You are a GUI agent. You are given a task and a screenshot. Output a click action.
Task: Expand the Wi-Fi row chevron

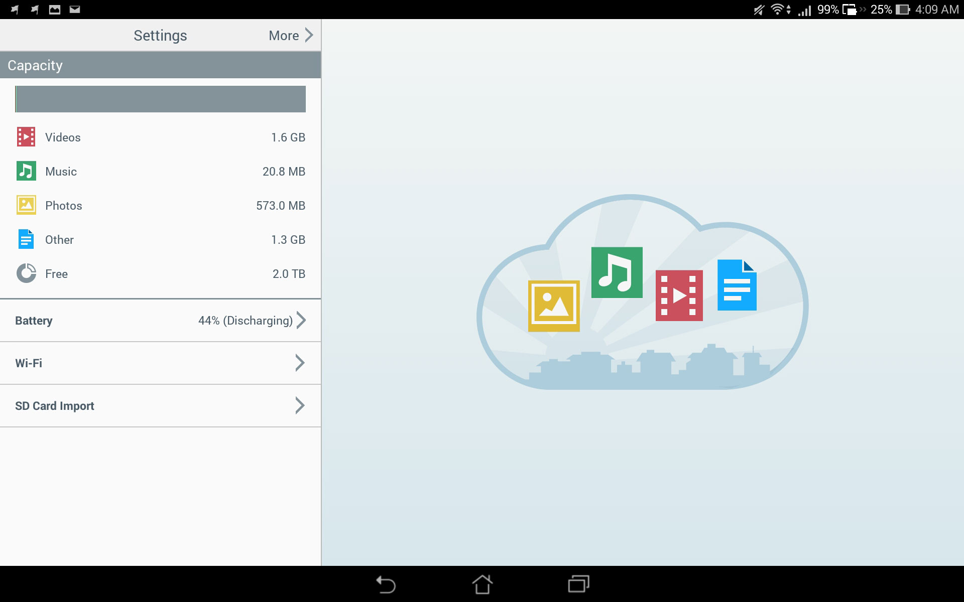tap(300, 363)
